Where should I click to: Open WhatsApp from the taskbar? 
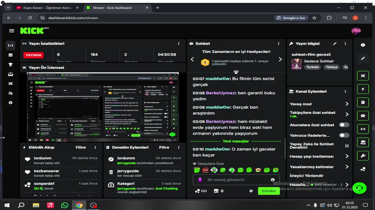click(64, 205)
